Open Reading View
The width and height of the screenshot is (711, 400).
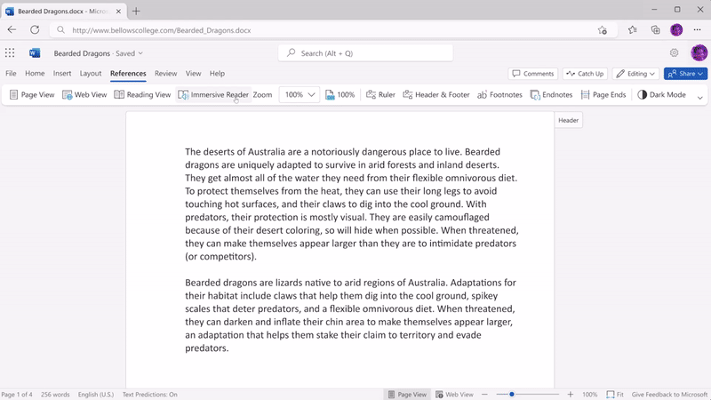click(142, 95)
